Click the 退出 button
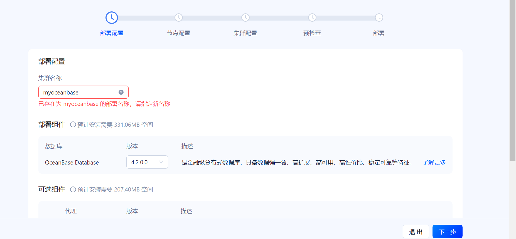 (416, 231)
